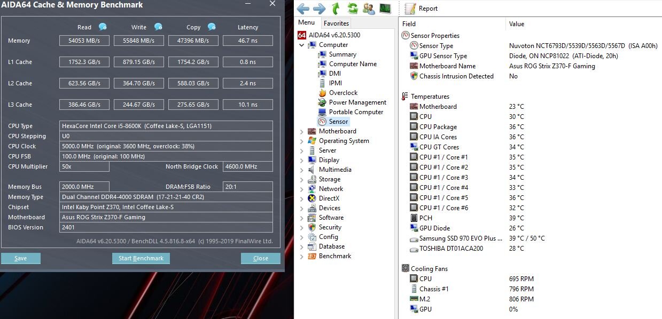This screenshot has width=662, height=319.
Task: Select the Overclock tree item
Action: click(343, 93)
